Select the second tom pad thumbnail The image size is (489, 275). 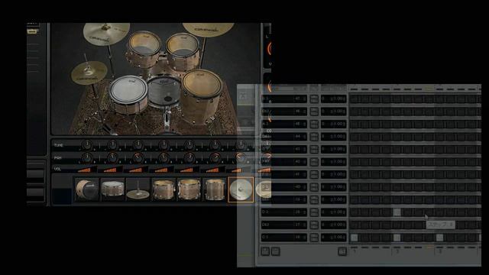(x=189, y=189)
